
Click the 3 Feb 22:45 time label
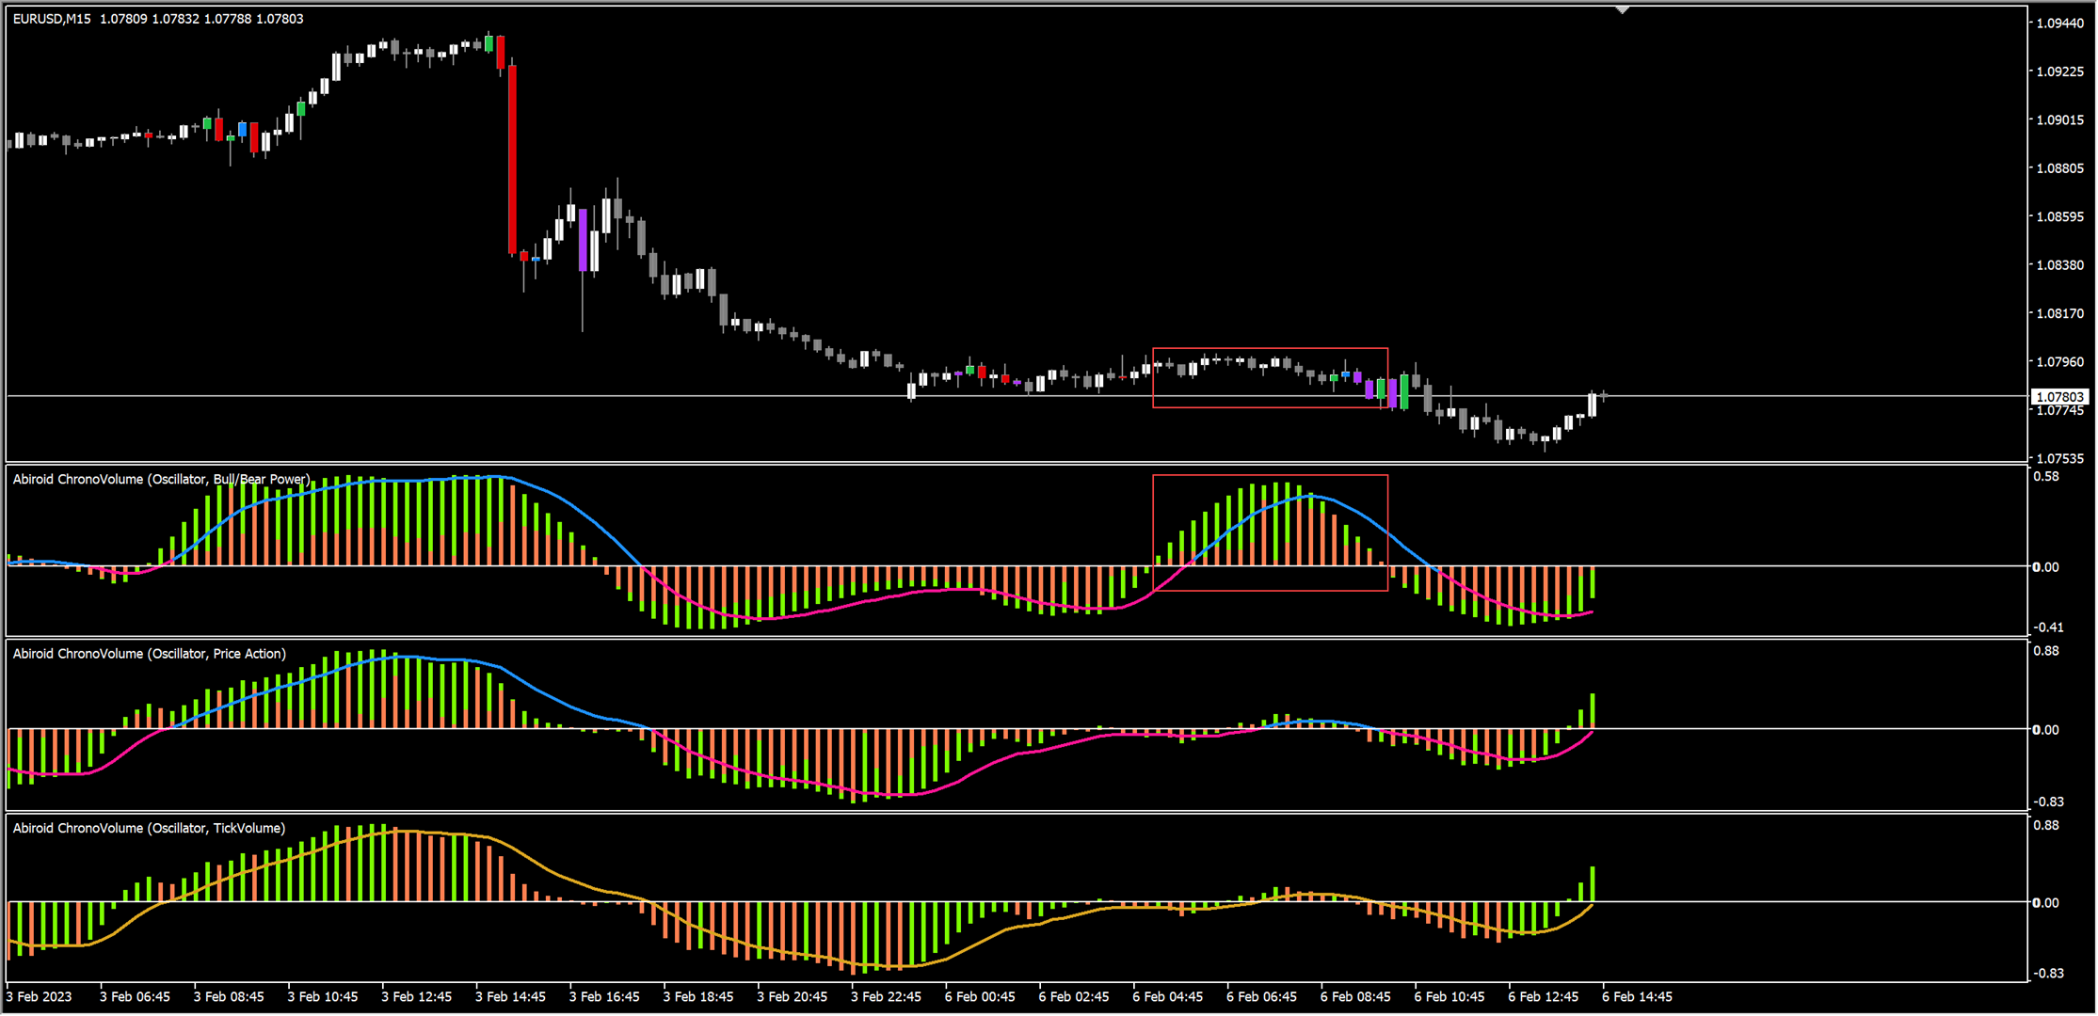coord(887,997)
